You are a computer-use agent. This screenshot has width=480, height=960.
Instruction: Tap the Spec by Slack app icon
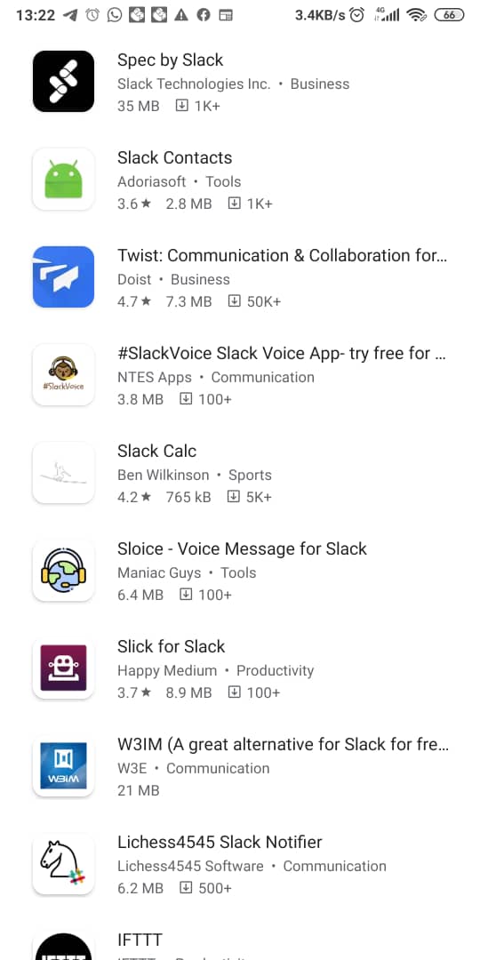point(63,82)
